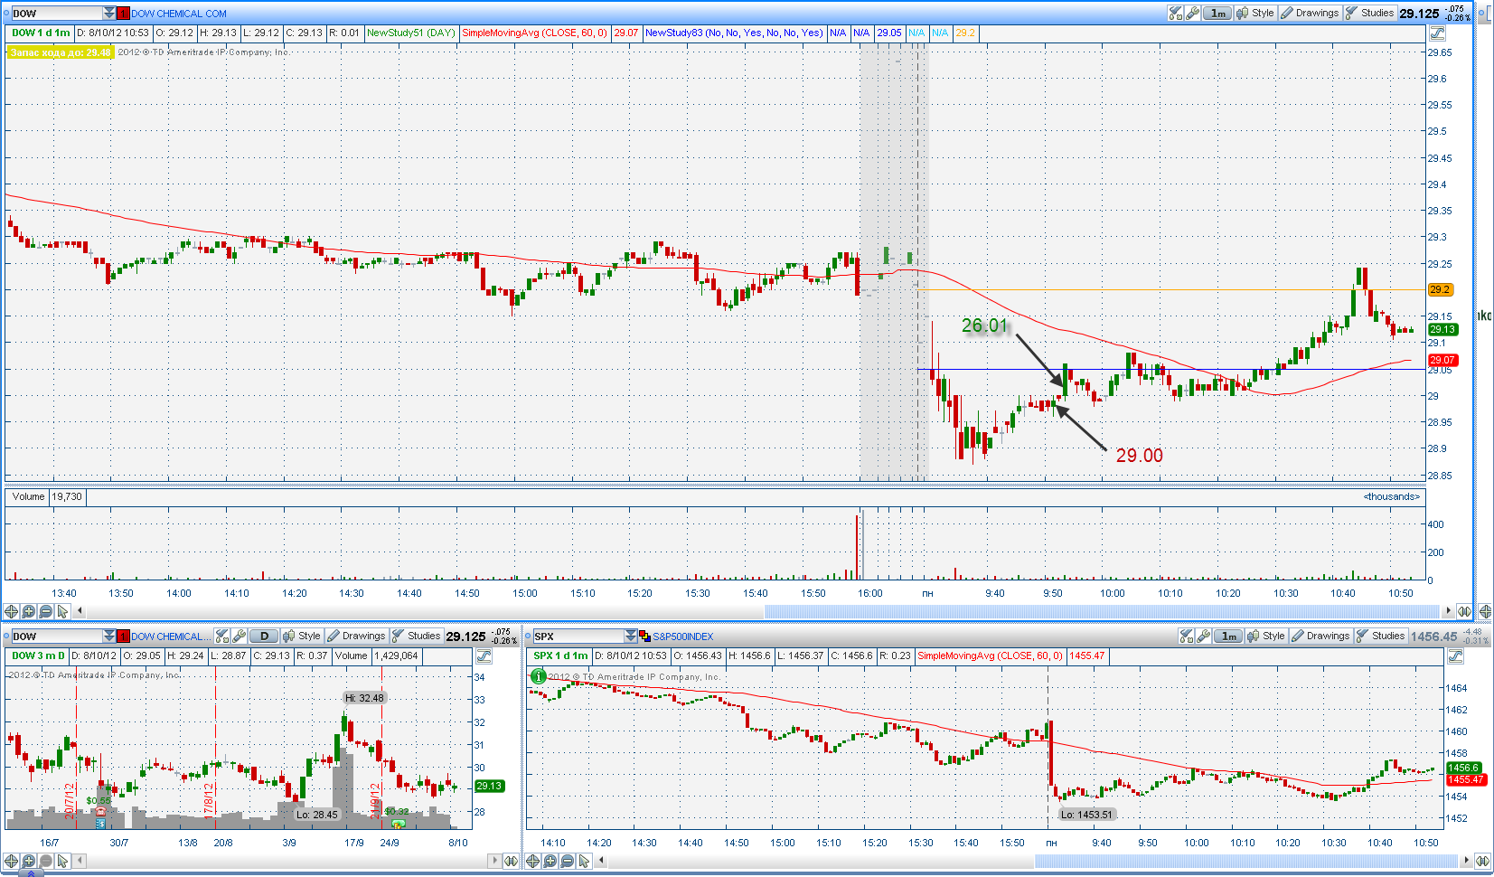
Task: Select the pointer cursor tool under the daily chart
Action: 62,861
